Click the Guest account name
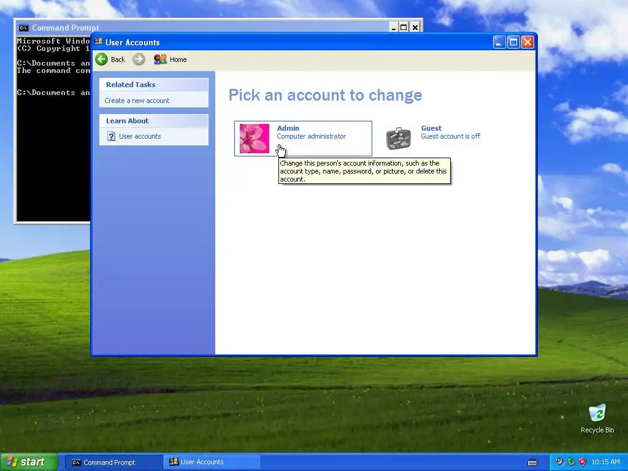 [431, 128]
